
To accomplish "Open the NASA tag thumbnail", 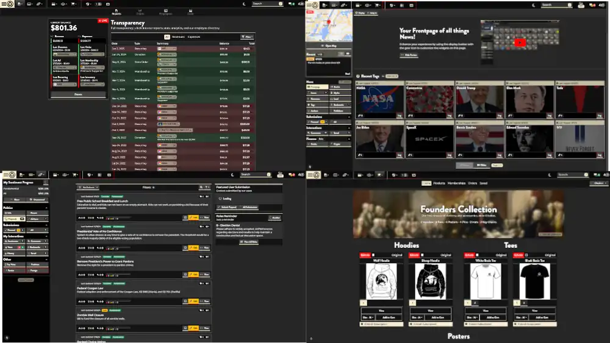I will point(379,101).
